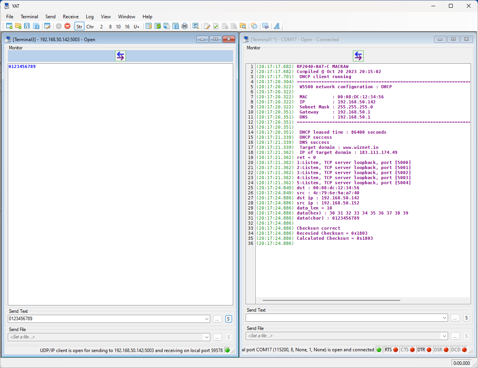Toggle the DTR indicator in status bar
This screenshot has width=478, height=368.
[x=424, y=349]
